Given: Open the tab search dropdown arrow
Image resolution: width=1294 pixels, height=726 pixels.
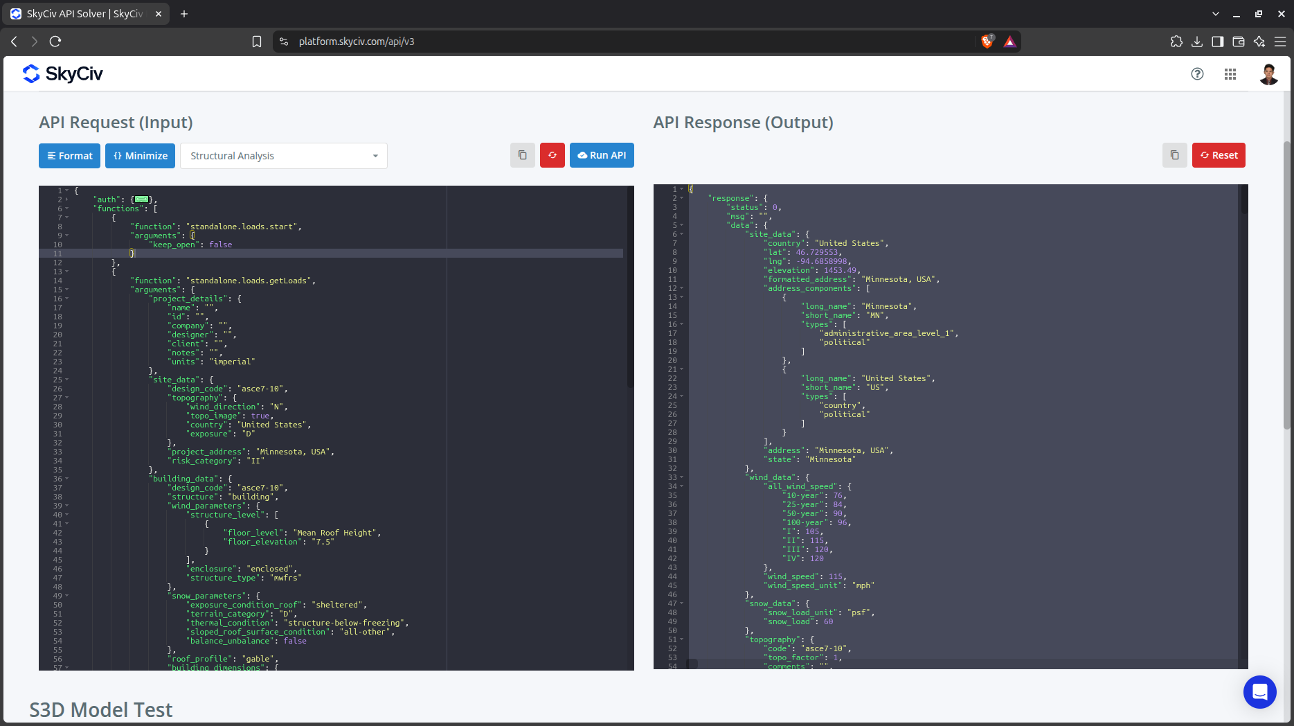Looking at the screenshot, I should click(1216, 14).
